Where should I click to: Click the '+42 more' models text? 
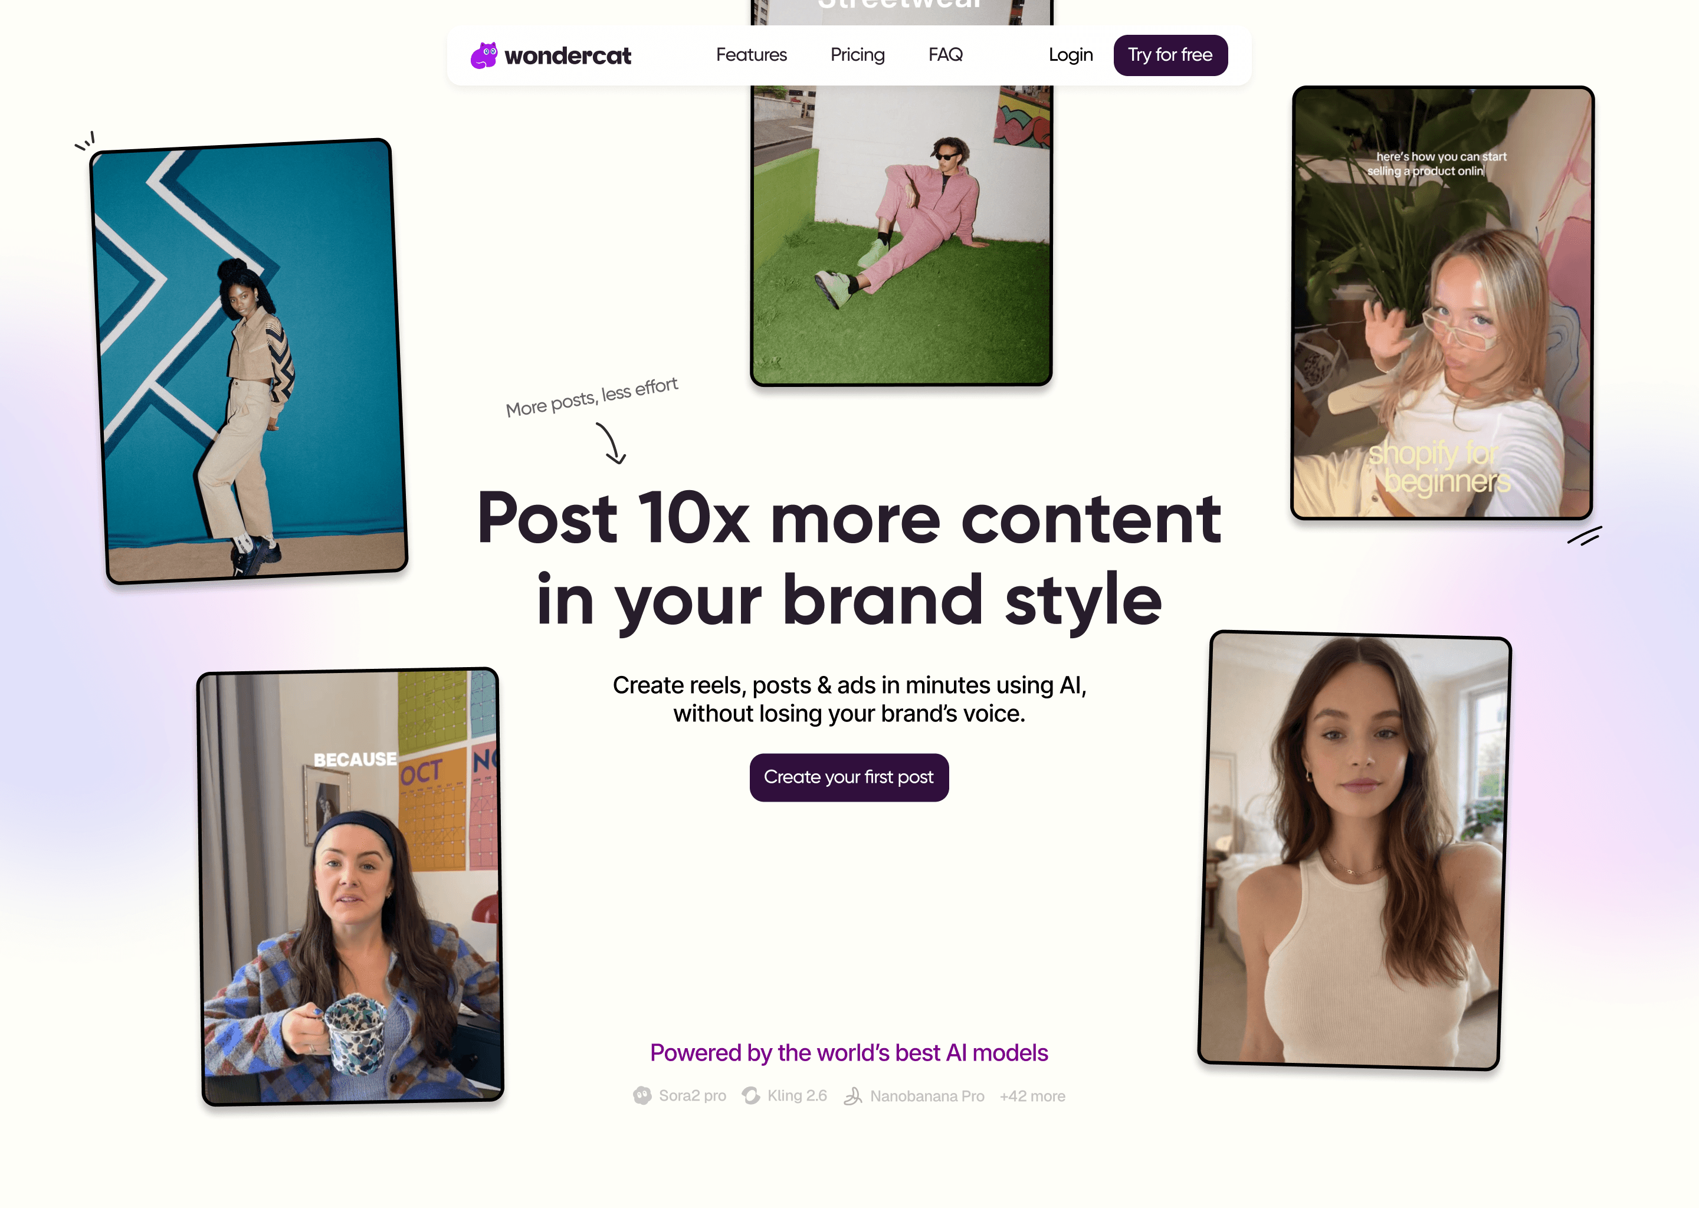[x=1032, y=1097]
